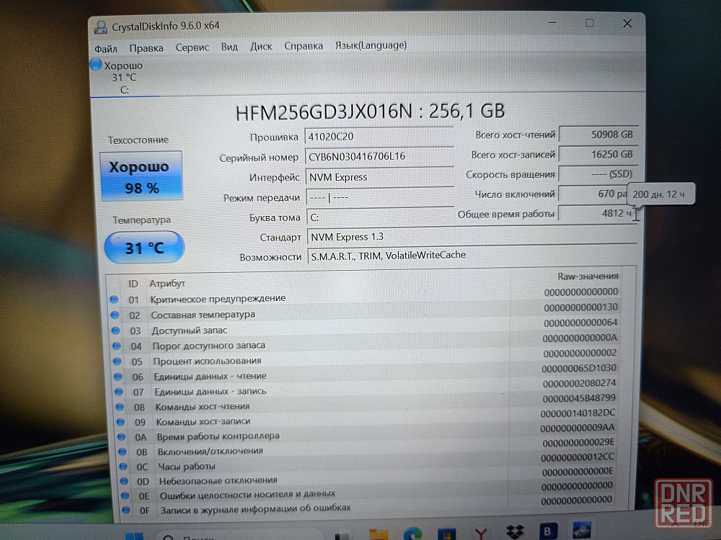
Task: Open Dropbox from the taskbar
Action: [x=515, y=532]
